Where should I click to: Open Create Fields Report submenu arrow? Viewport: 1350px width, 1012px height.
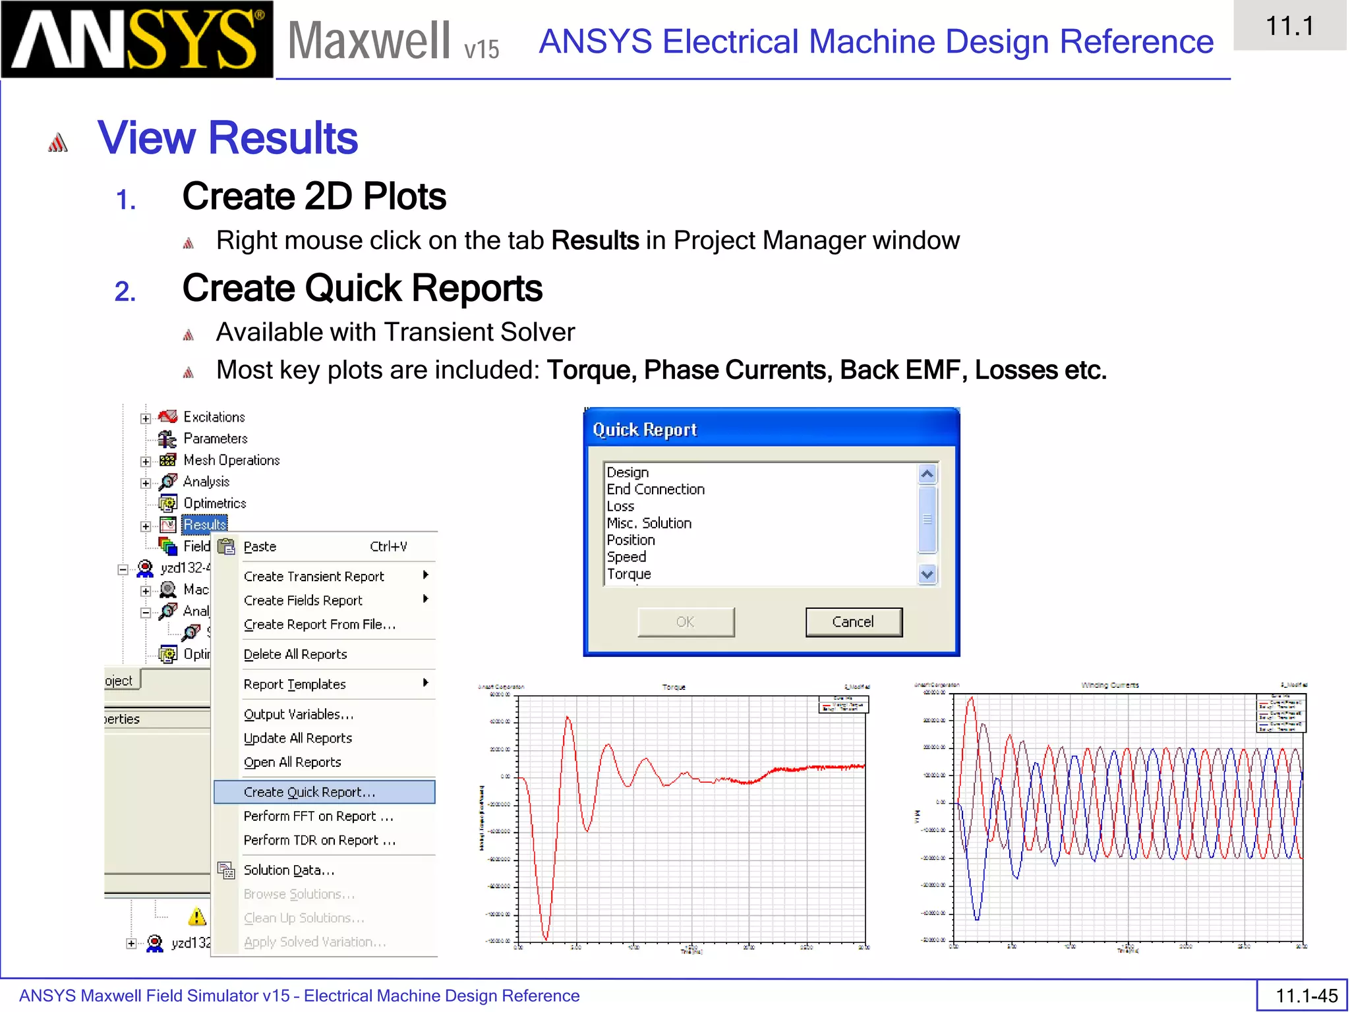tap(426, 599)
